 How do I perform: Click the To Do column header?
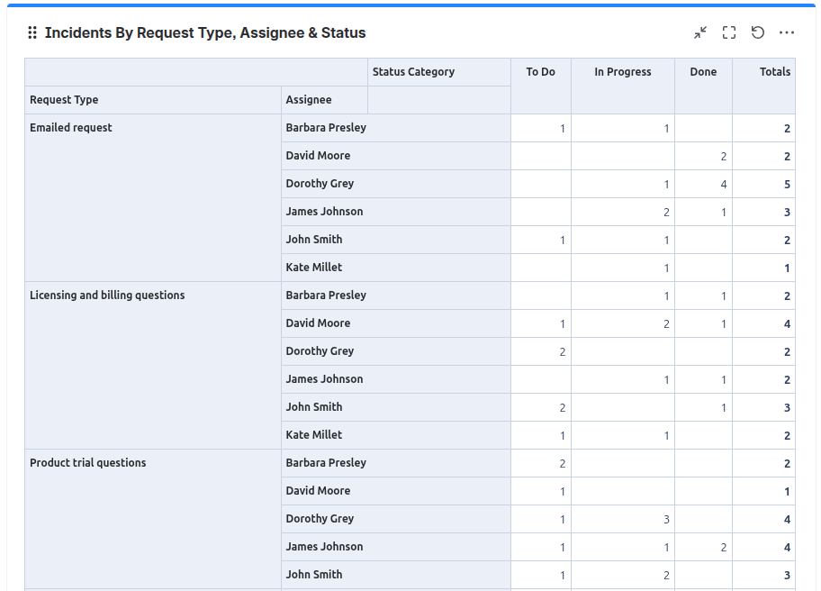[540, 72]
